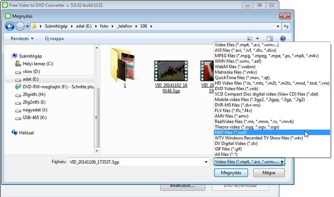Select Hálózat in the navigation tree

click(27, 133)
